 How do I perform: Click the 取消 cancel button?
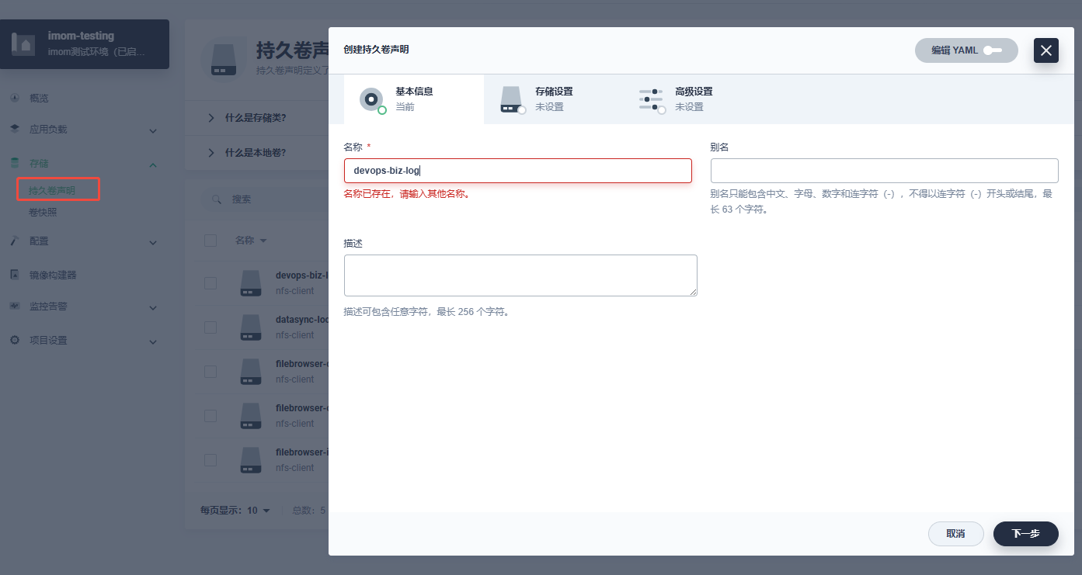click(x=956, y=534)
